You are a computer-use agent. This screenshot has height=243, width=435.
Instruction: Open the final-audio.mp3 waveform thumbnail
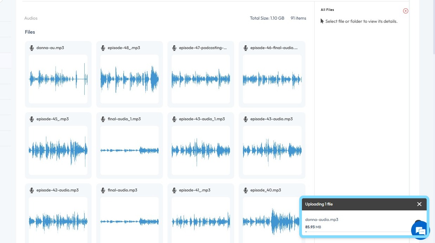130,221
